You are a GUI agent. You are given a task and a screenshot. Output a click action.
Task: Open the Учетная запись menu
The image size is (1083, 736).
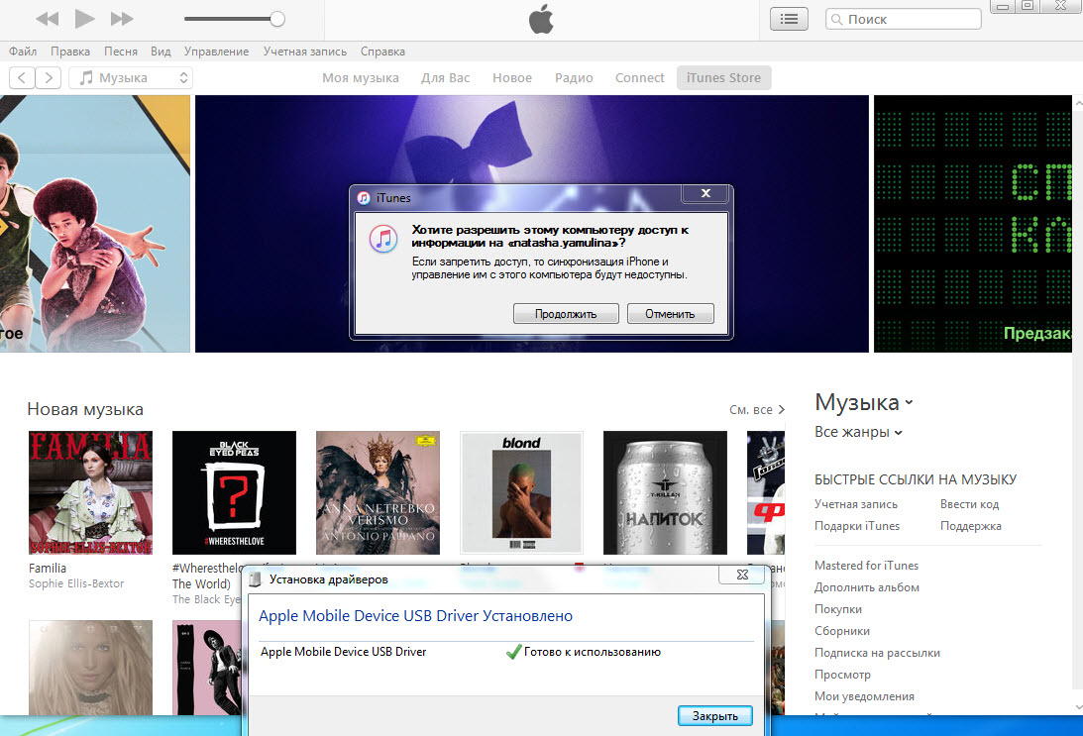304,52
